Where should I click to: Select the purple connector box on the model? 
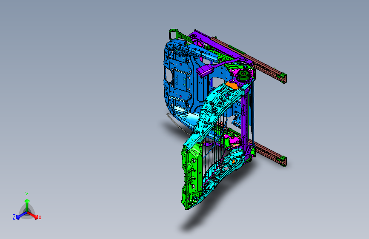point(205,70)
